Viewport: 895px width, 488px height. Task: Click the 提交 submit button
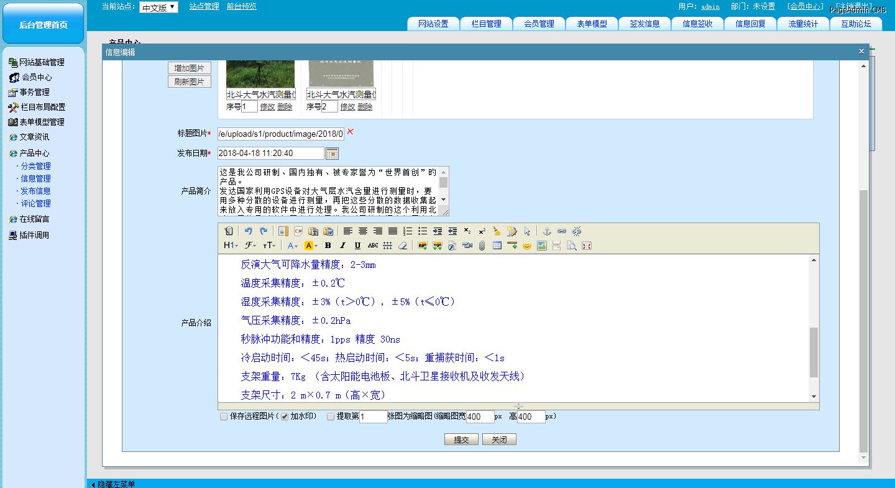click(461, 440)
